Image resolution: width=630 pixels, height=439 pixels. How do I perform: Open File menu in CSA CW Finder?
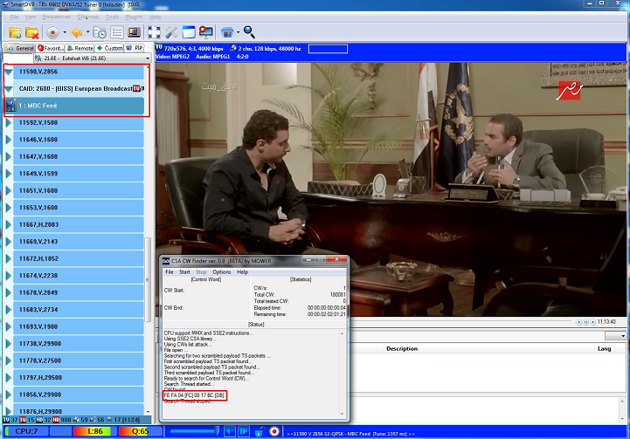point(170,272)
